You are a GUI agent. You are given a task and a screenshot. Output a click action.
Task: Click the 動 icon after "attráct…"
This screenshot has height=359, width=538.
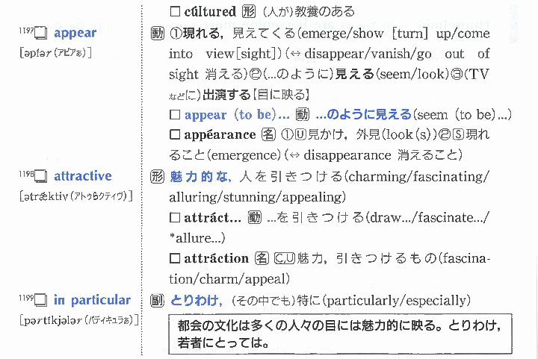pyautogui.click(x=255, y=218)
